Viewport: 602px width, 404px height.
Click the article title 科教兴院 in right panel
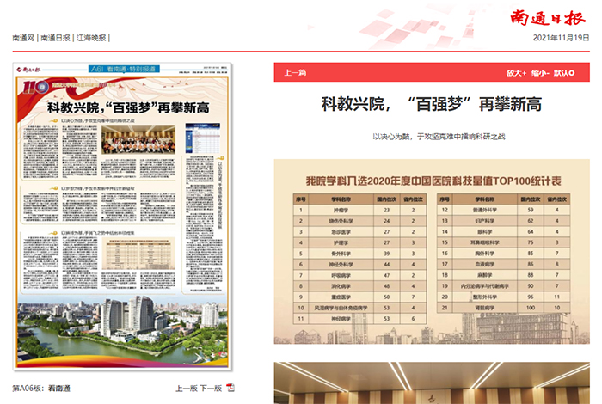coord(432,105)
